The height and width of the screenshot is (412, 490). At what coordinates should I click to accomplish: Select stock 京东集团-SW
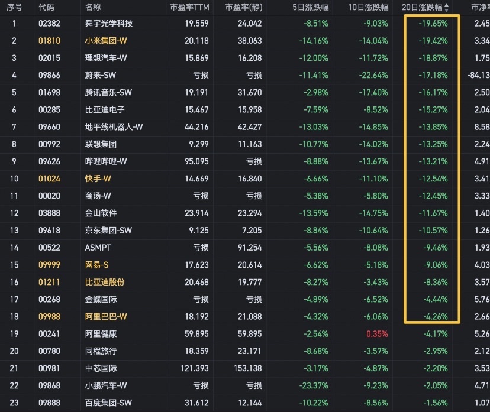108,231
